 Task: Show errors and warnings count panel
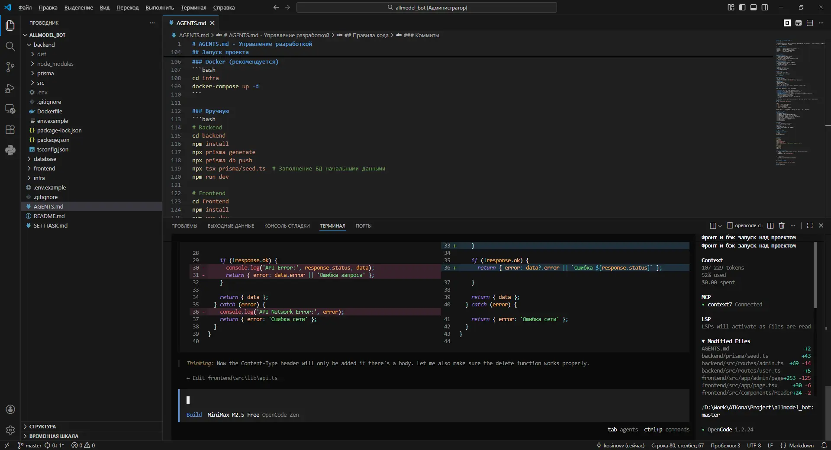coord(83,445)
